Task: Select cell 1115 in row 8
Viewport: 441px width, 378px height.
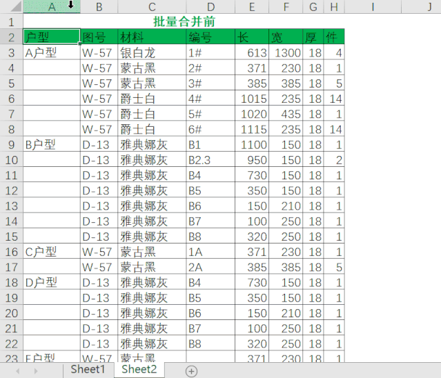Action: tap(252, 129)
